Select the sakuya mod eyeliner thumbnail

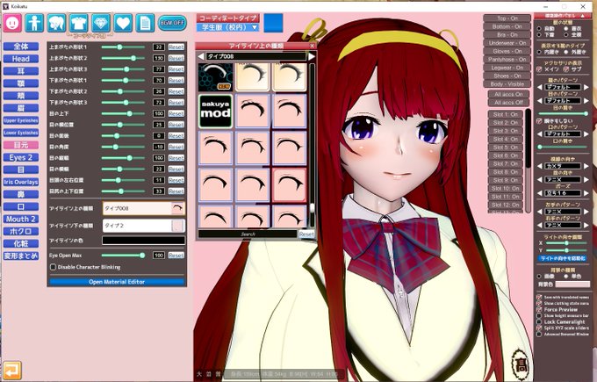(215, 111)
